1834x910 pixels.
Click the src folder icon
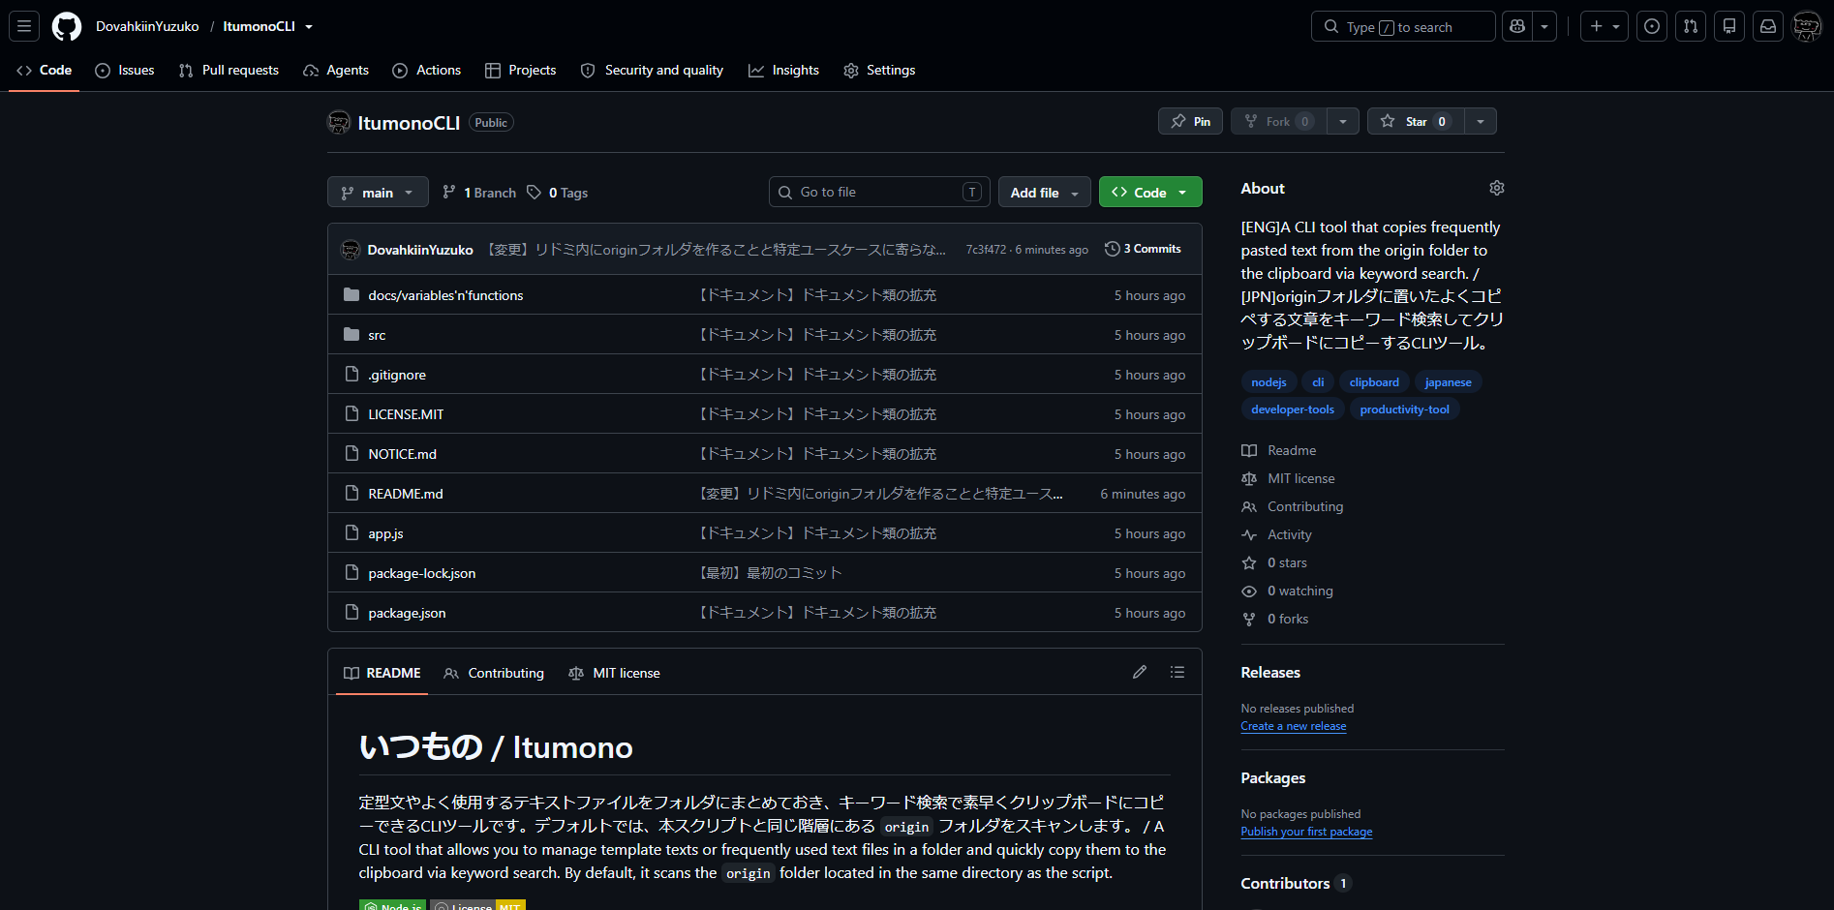pos(352,334)
